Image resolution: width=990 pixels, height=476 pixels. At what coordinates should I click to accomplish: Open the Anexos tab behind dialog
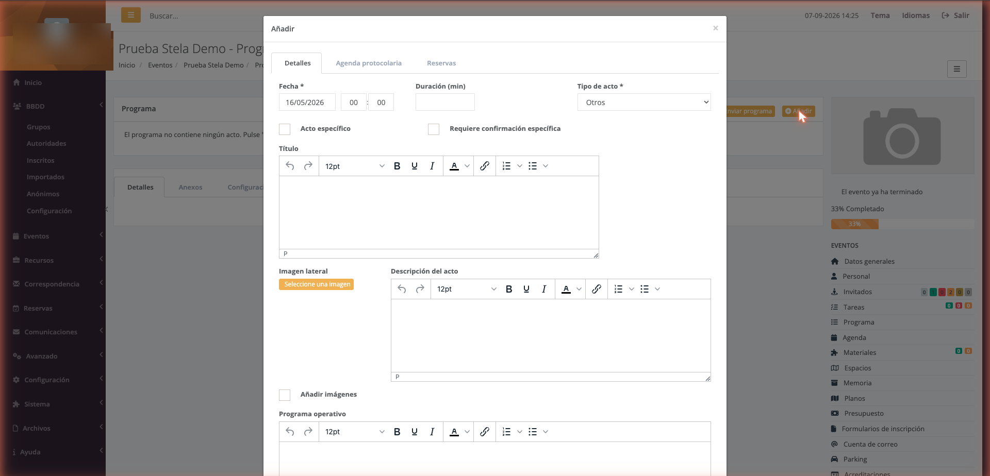pyautogui.click(x=190, y=187)
